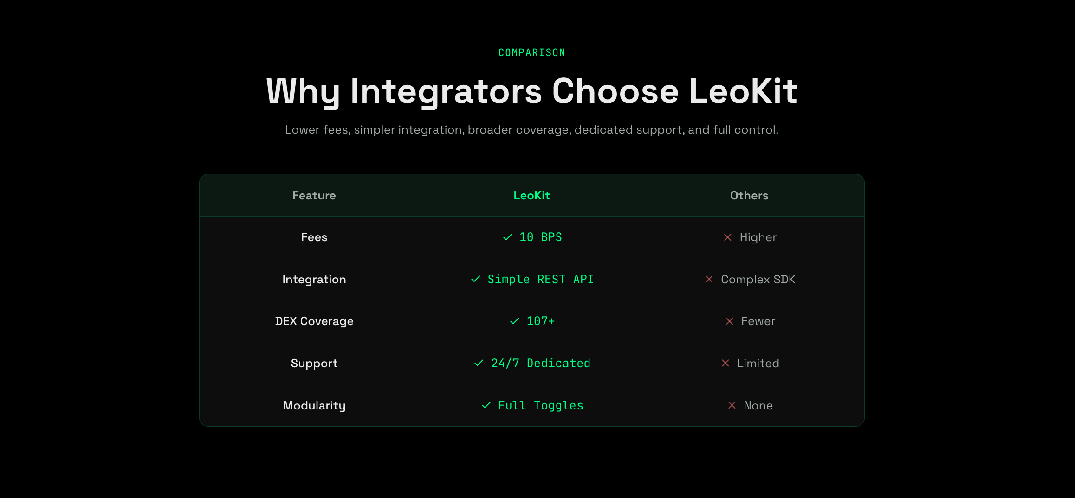Click the Fees row label

(314, 237)
